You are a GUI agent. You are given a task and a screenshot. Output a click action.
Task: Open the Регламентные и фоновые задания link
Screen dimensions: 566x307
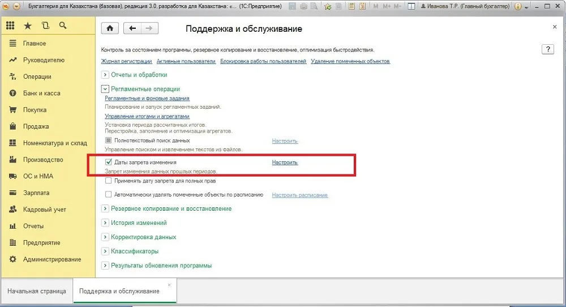pyautogui.click(x=147, y=98)
